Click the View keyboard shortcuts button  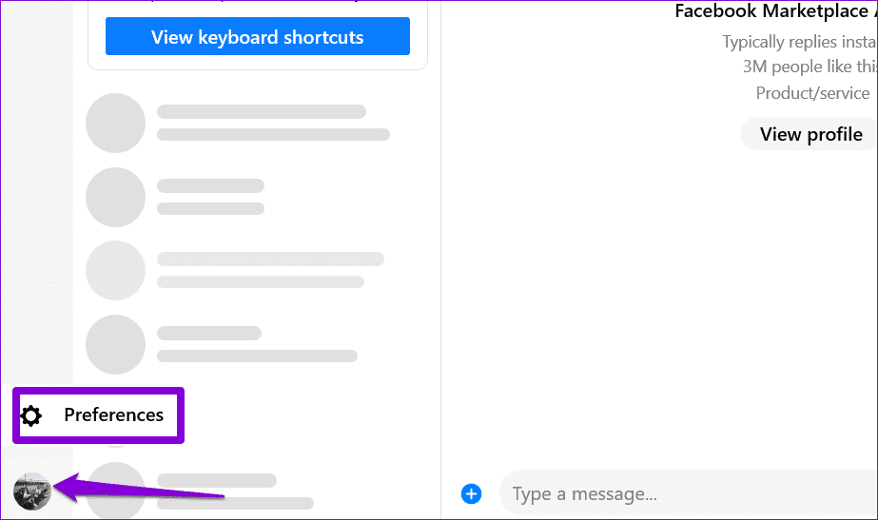(258, 36)
